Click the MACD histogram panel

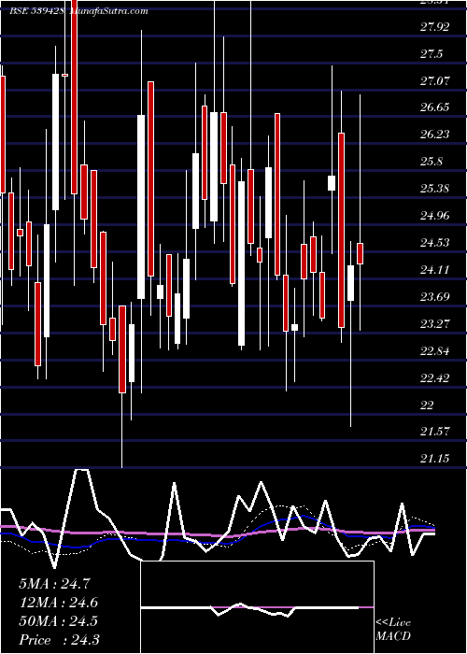click(x=258, y=607)
